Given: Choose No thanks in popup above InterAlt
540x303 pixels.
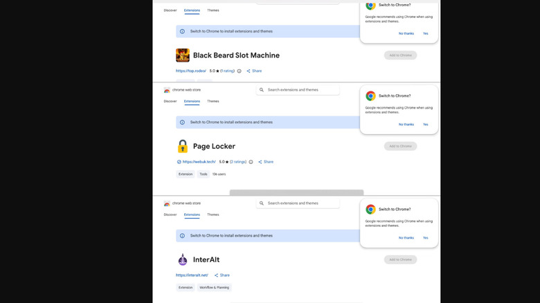Looking at the screenshot, I should tap(406, 238).
